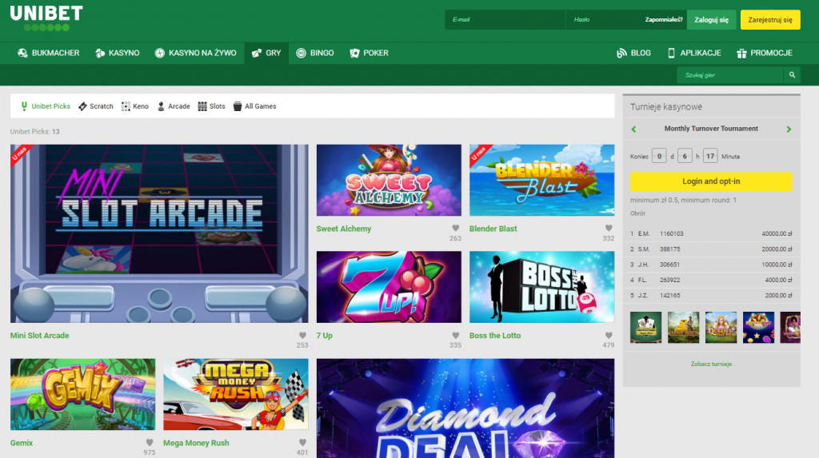Favorite Mega Money Rush with heart icon

pos(302,442)
